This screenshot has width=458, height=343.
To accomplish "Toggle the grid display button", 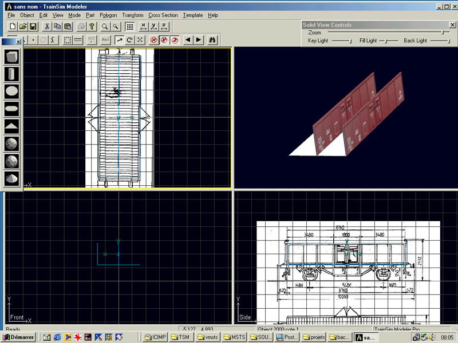I will click(x=130, y=27).
